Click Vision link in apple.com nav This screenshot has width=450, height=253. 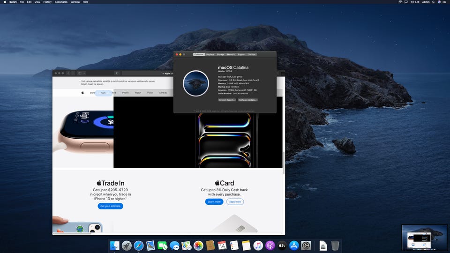pyautogui.click(x=150, y=93)
